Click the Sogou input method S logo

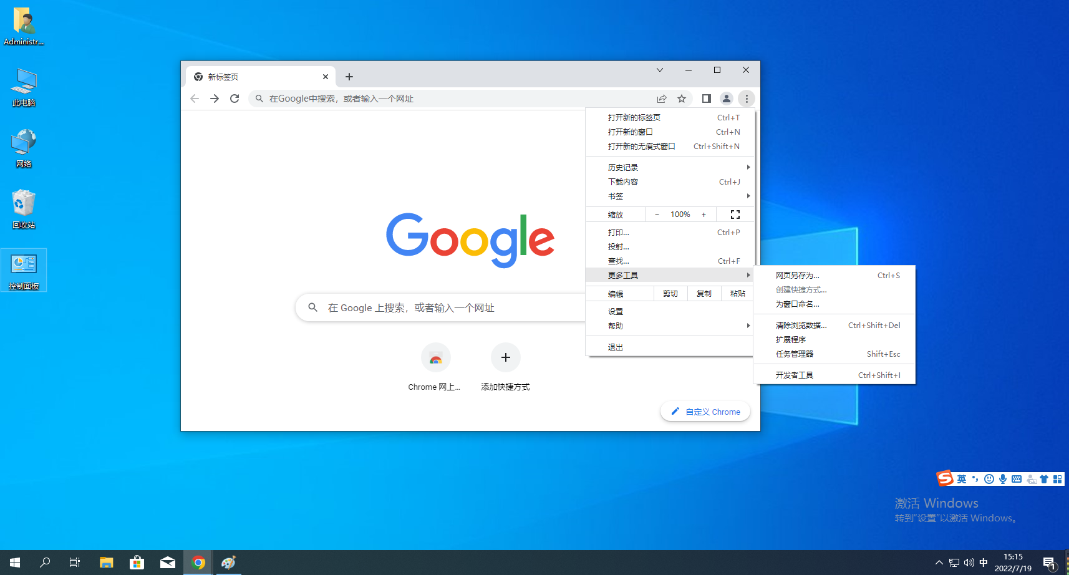[945, 478]
